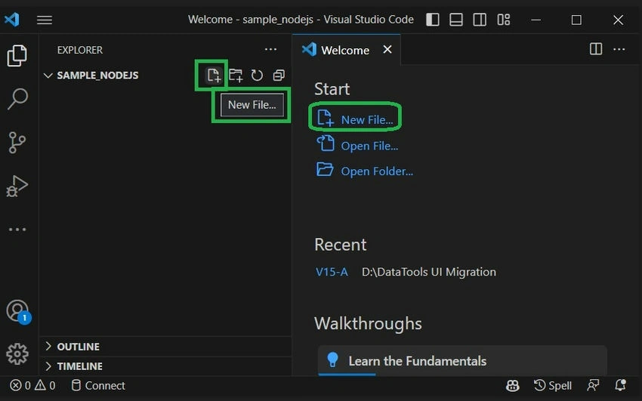This screenshot has height=401, width=642.
Task: Open recent project V15-A
Action: [332, 272]
